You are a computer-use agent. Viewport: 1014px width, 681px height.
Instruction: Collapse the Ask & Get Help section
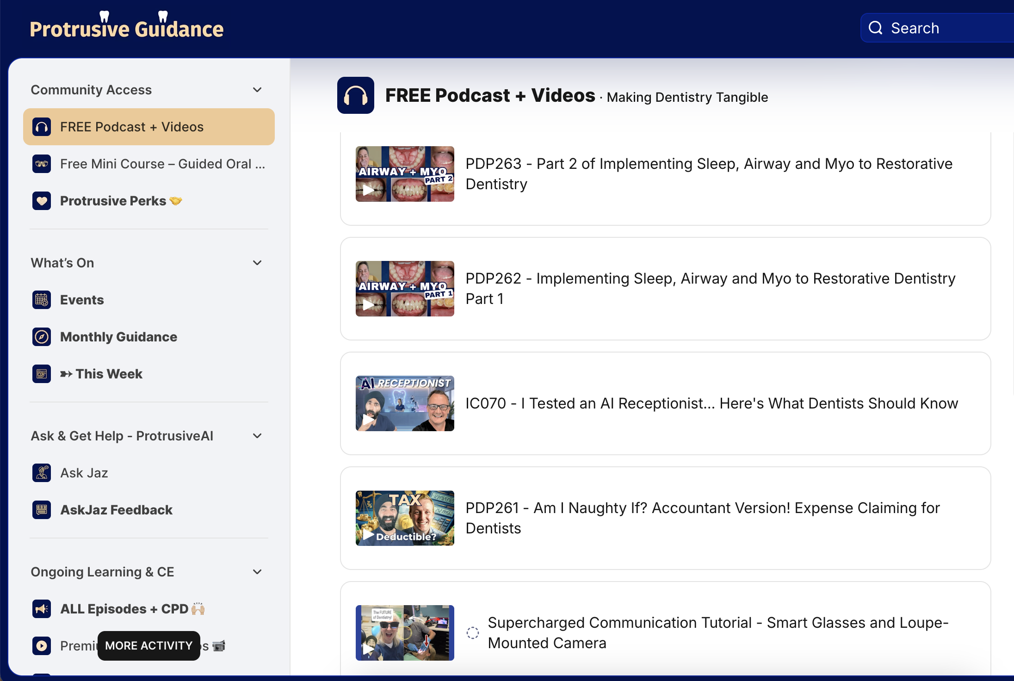[x=257, y=436]
